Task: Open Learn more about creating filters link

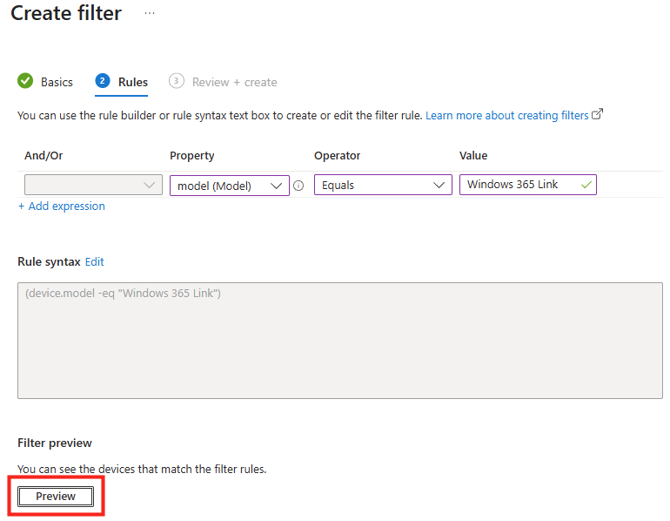Action: 506,115
